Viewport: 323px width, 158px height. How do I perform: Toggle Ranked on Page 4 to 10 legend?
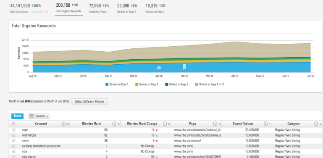pos(210,84)
